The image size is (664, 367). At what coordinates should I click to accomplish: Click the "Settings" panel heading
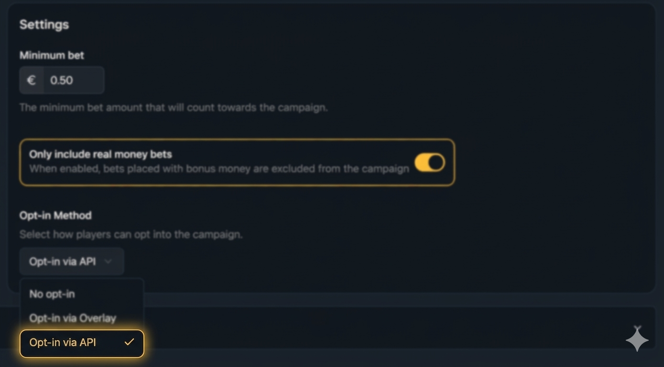44,25
